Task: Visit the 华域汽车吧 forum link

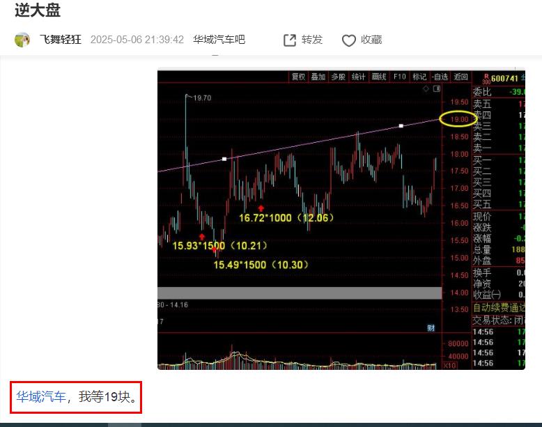Action: point(219,40)
